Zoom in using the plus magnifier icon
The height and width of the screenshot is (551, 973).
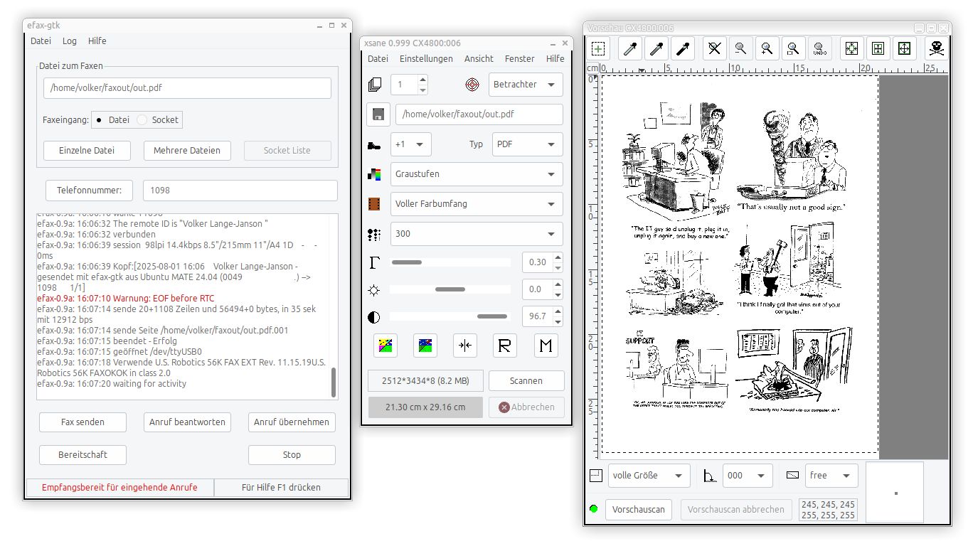click(767, 48)
